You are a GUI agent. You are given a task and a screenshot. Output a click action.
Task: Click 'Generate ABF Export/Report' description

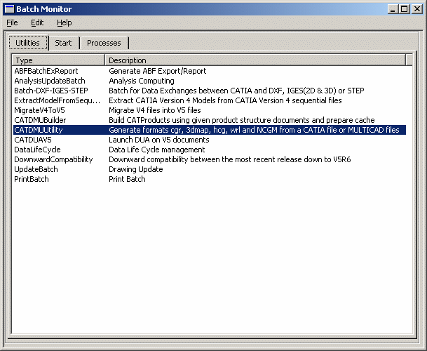pos(157,71)
